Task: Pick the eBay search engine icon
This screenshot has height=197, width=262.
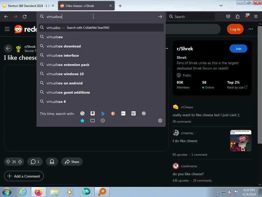Action: coord(123,113)
